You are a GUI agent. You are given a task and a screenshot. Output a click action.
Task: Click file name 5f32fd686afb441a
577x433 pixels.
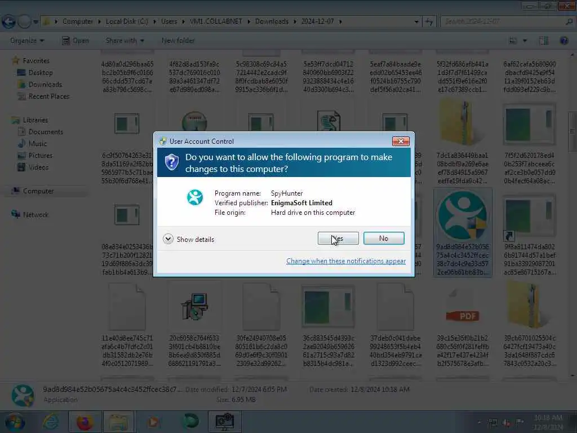click(x=462, y=77)
